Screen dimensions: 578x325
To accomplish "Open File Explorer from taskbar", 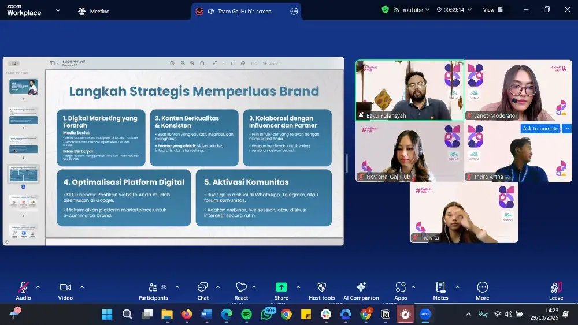I will tap(167, 315).
